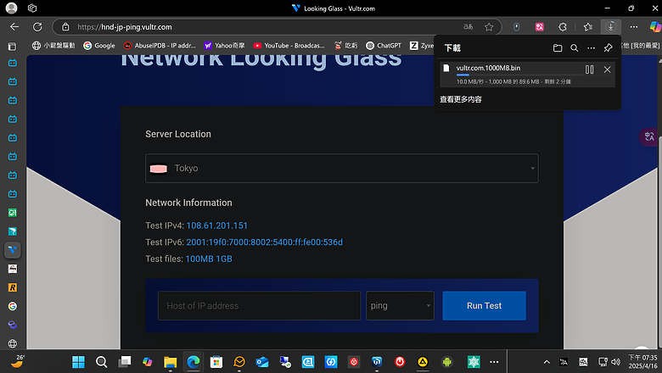Select the Google tab in the vertical sidebar
Screen dimensions: 662x373
point(12,306)
